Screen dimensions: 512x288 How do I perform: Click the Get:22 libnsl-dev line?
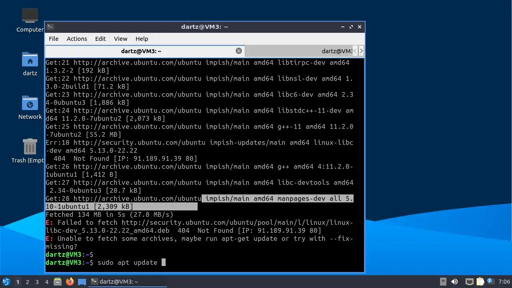[x=200, y=82]
